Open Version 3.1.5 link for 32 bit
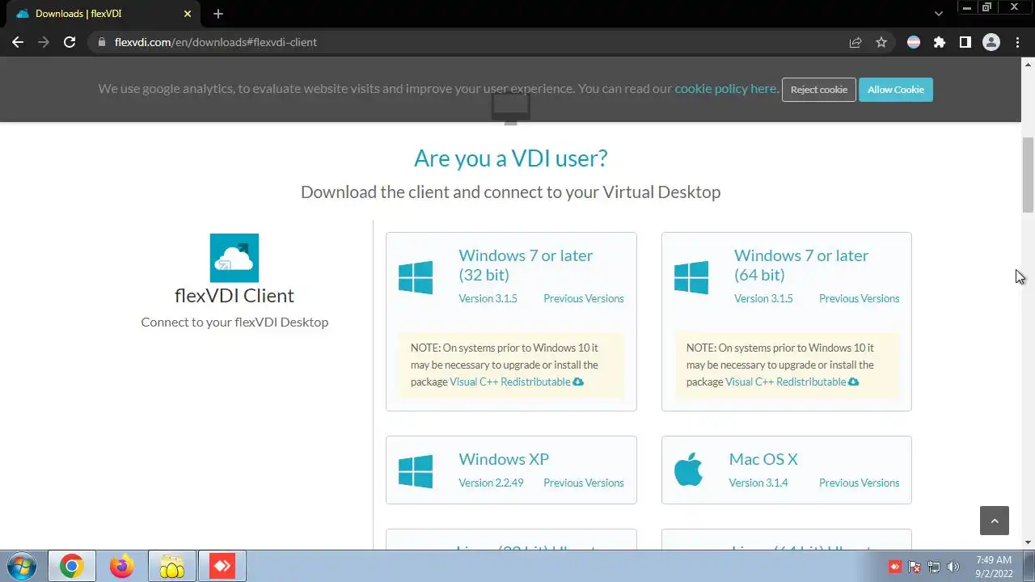The image size is (1035, 582). pos(488,298)
